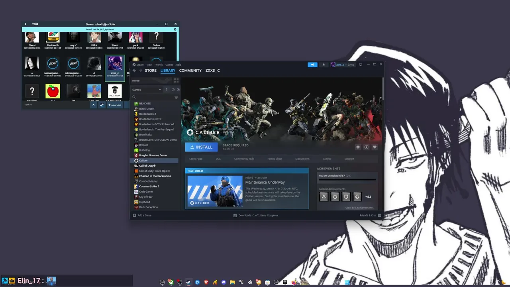Open Caliber Store Page link
The image size is (510, 287).
click(196, 159)
